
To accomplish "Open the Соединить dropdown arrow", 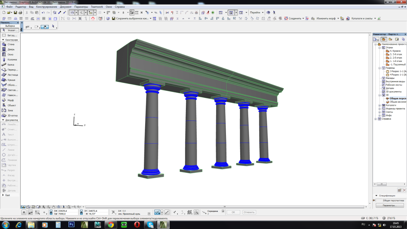I will (x=303, y=18).
